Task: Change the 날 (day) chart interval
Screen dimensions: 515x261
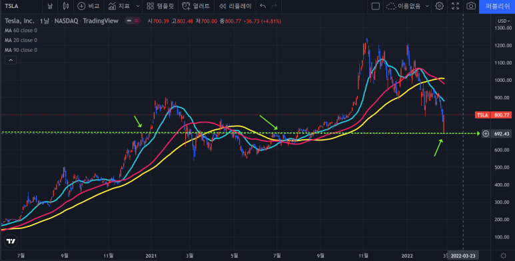Action: coord(50,6)
